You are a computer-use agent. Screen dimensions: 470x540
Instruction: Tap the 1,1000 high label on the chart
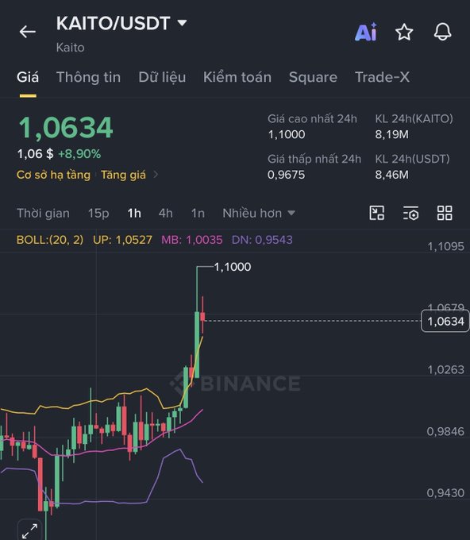point(233,267)
